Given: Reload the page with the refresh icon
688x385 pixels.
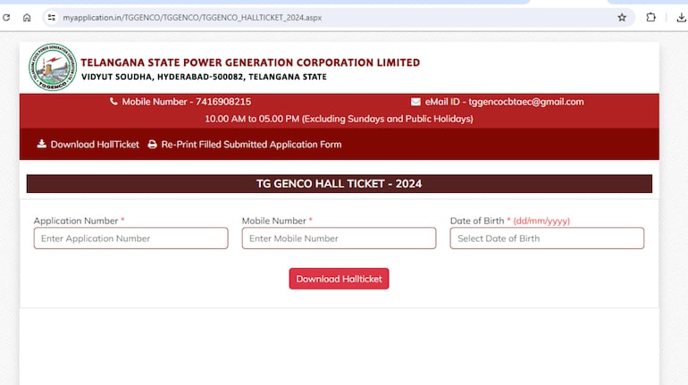Looking at the screenshot, I should tap(6, 18).
